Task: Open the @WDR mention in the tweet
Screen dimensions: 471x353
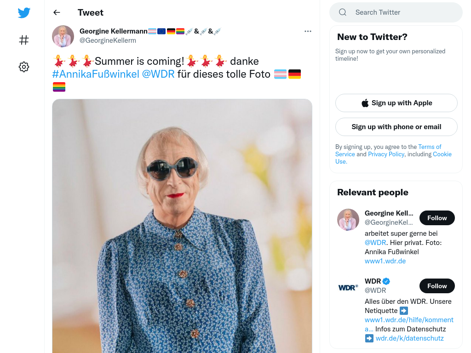Action: coord(158,74)
